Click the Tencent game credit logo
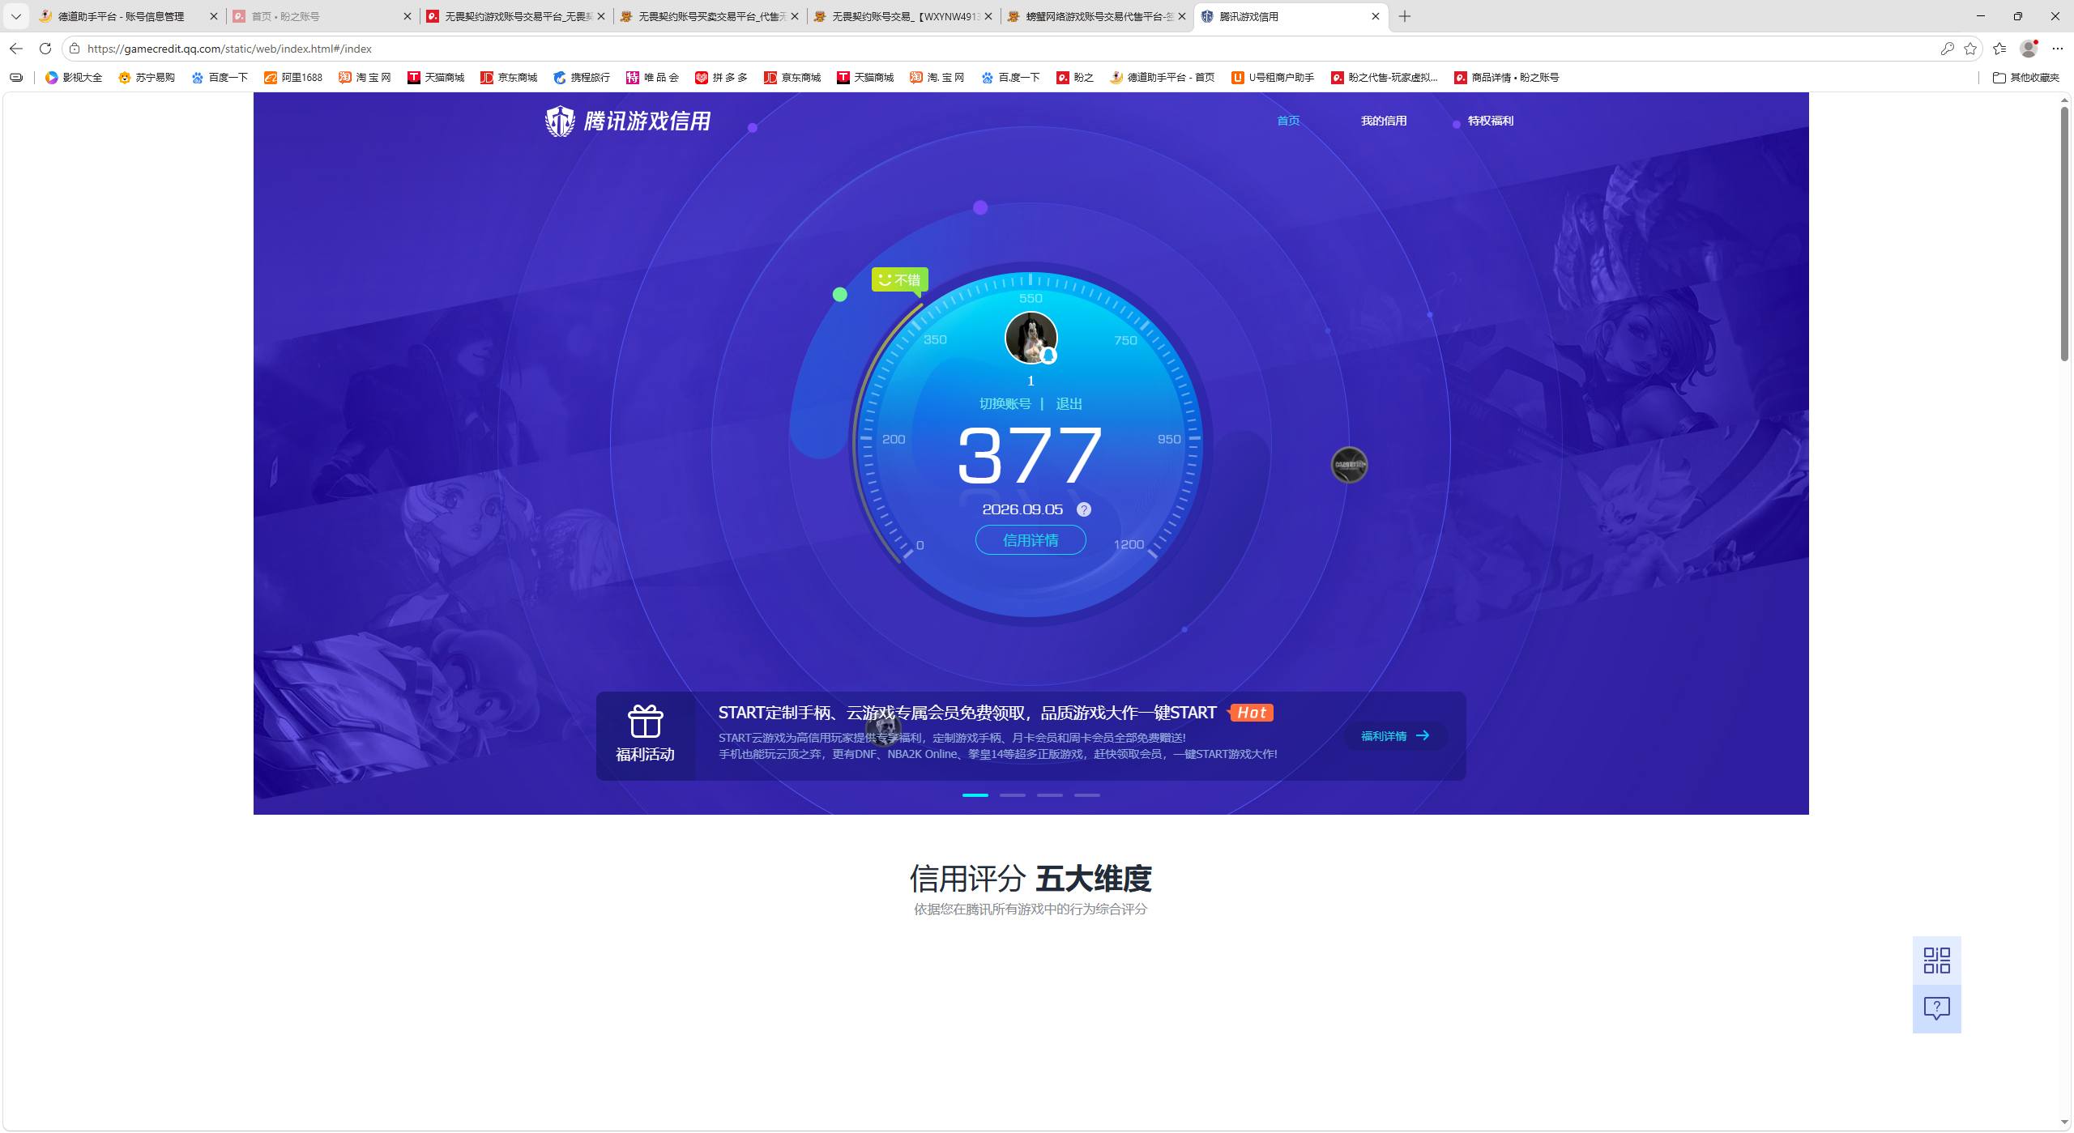2074x1133 pixels. coord(628,121)
